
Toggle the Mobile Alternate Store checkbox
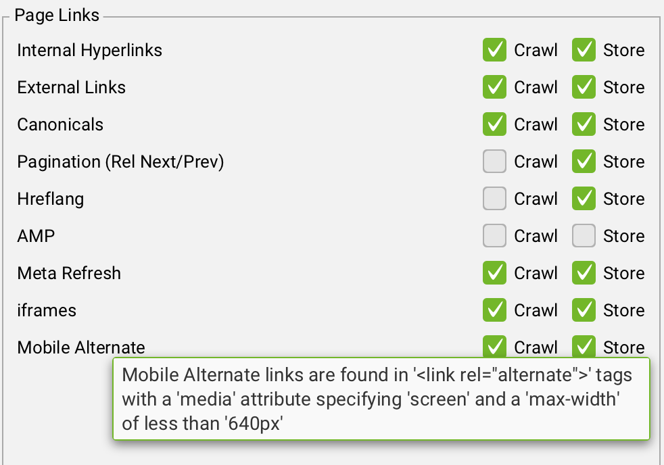584,346
